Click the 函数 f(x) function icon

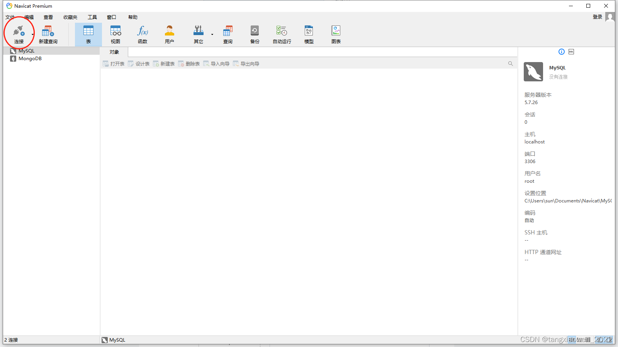[x=143, y=34]
